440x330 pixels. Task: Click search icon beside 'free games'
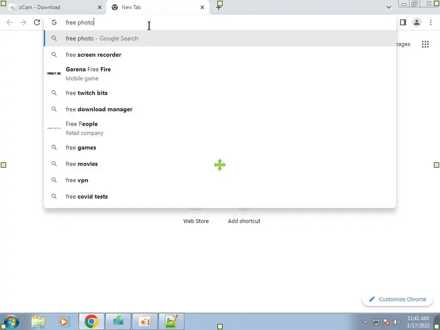click(x=54, y=148)
